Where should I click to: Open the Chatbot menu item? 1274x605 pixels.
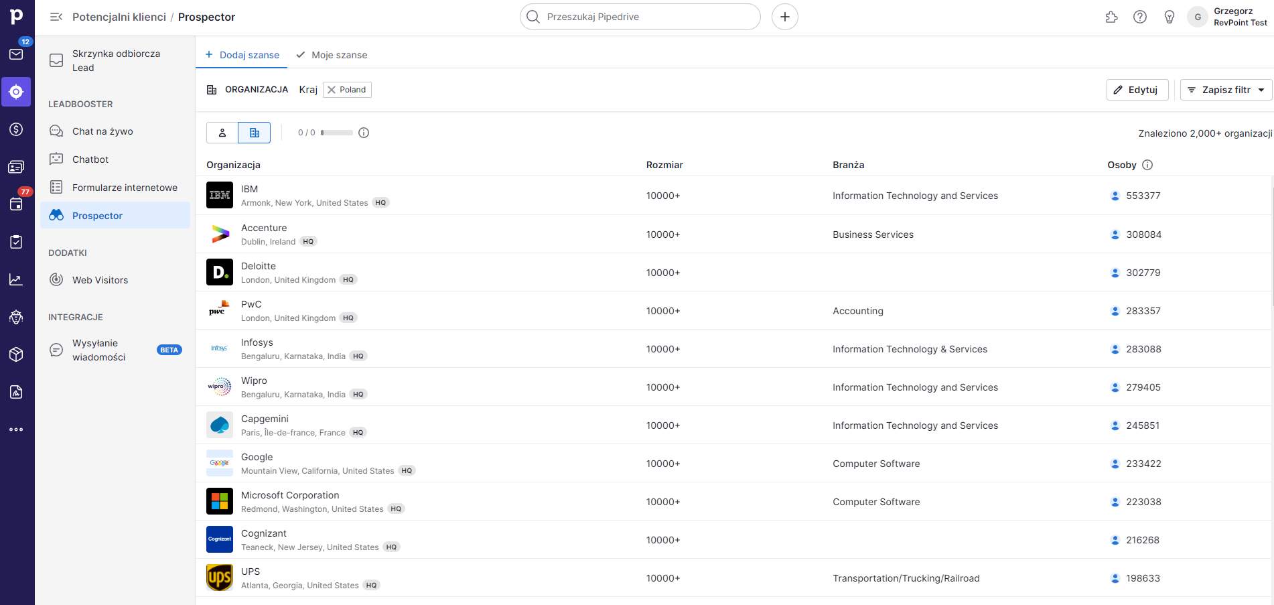click(x=115, y=159)
